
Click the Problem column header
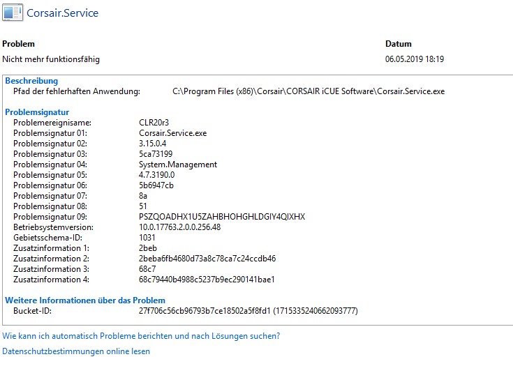click(18, 44)
